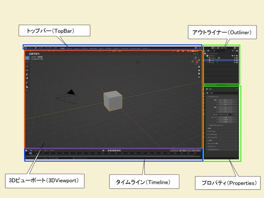Image resolution: width=264 pixels, height=198 pixels.
Task: Click the pan hand icon in viewport
Action: (x=199, y=70)
